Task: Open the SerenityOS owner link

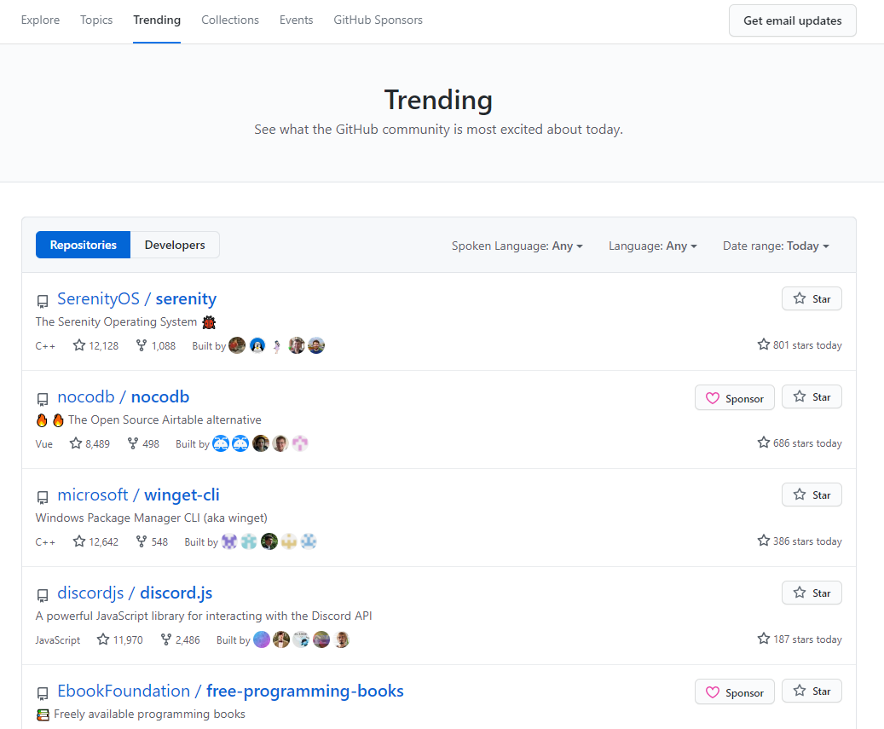Action: pyautogui.click(x=98, y=298)
